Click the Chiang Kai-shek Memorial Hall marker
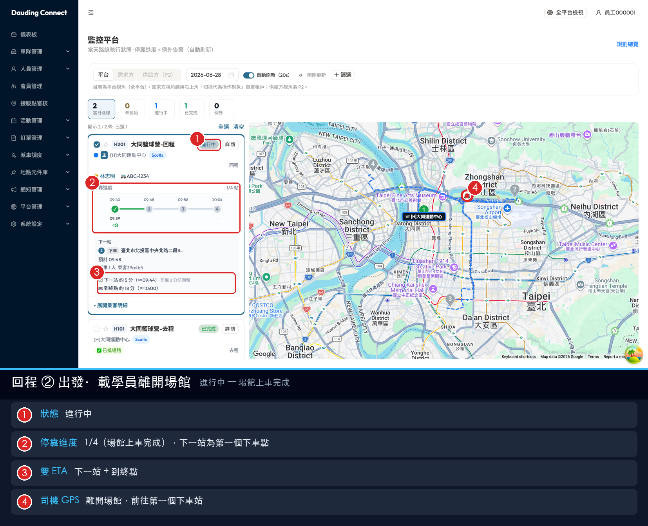The image size is (648, 526). coord(433,289)
